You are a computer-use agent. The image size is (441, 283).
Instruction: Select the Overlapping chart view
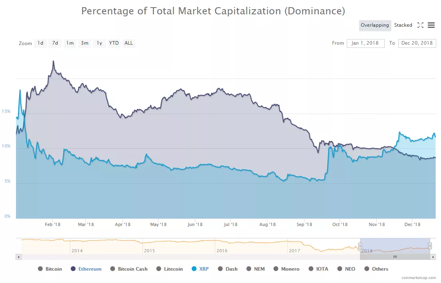374,25
